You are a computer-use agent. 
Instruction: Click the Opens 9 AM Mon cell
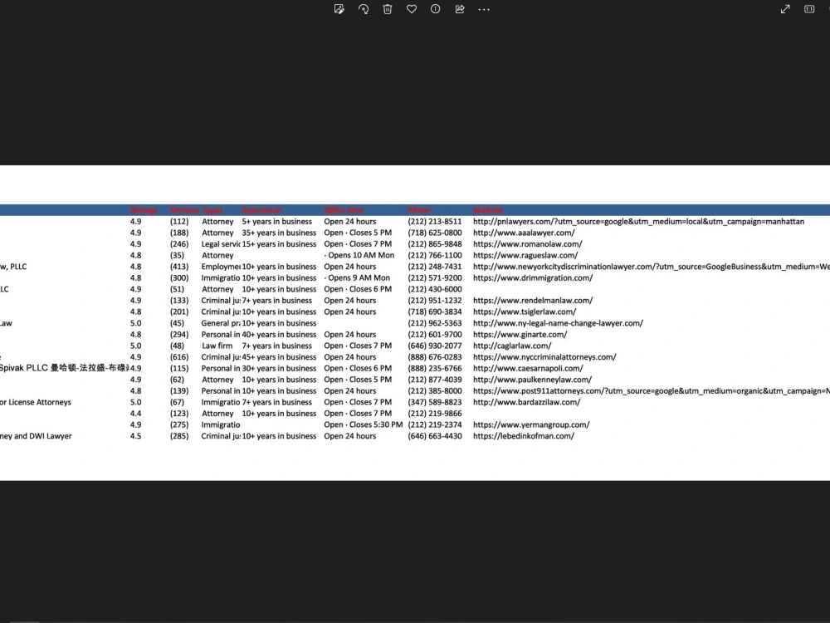pyautogui.click(x=357, y=277)
